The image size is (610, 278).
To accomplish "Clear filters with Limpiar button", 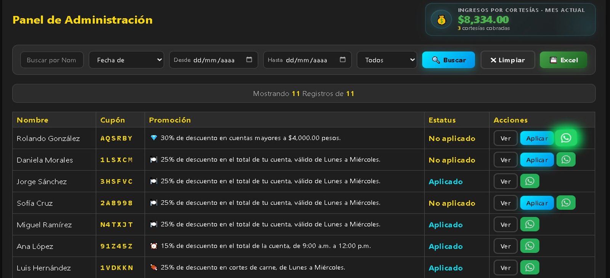I will (508, 60).
